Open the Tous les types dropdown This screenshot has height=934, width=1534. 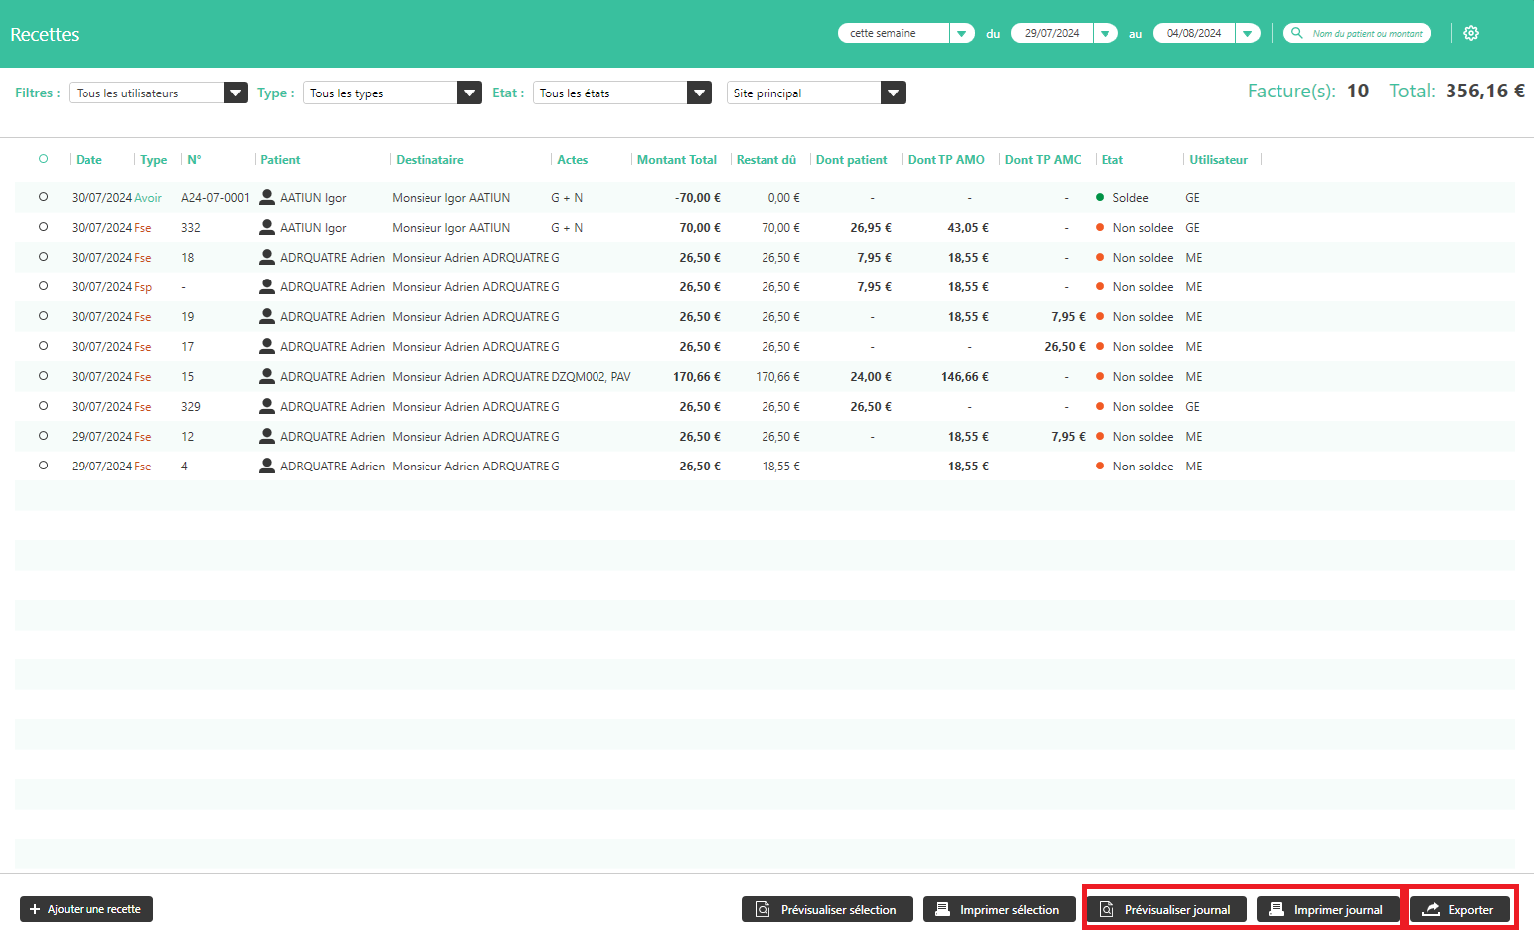point(469,93)
